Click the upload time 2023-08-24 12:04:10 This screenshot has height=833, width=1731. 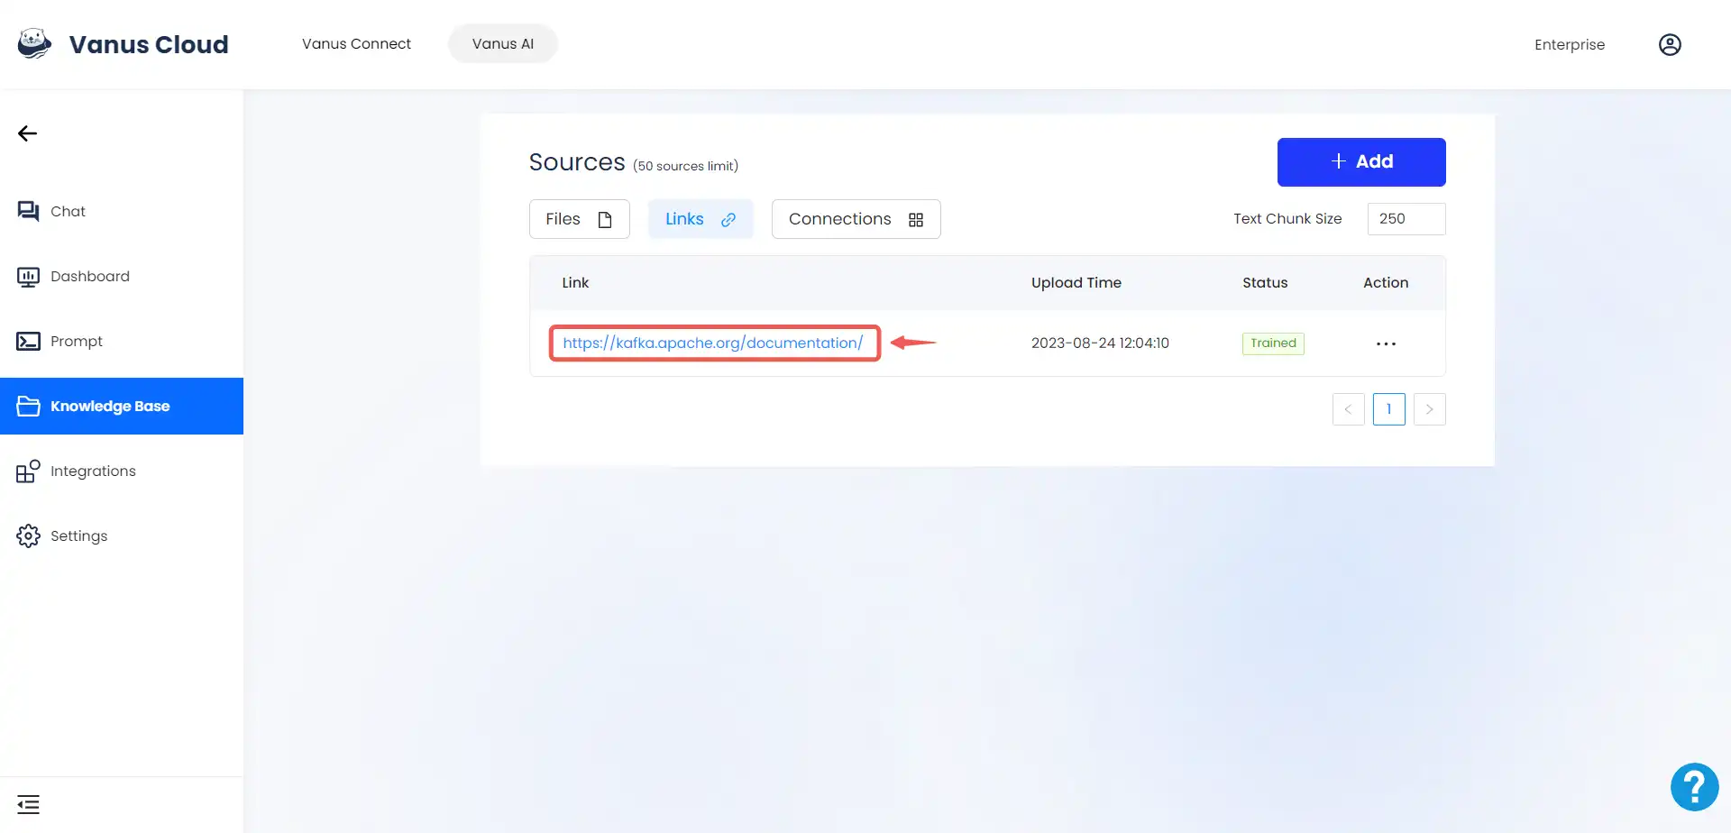click(1100, 343)
